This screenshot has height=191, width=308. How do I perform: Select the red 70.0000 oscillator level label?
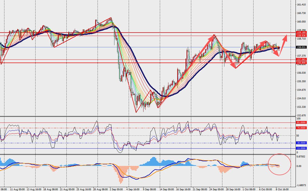[x=301, y=128]
